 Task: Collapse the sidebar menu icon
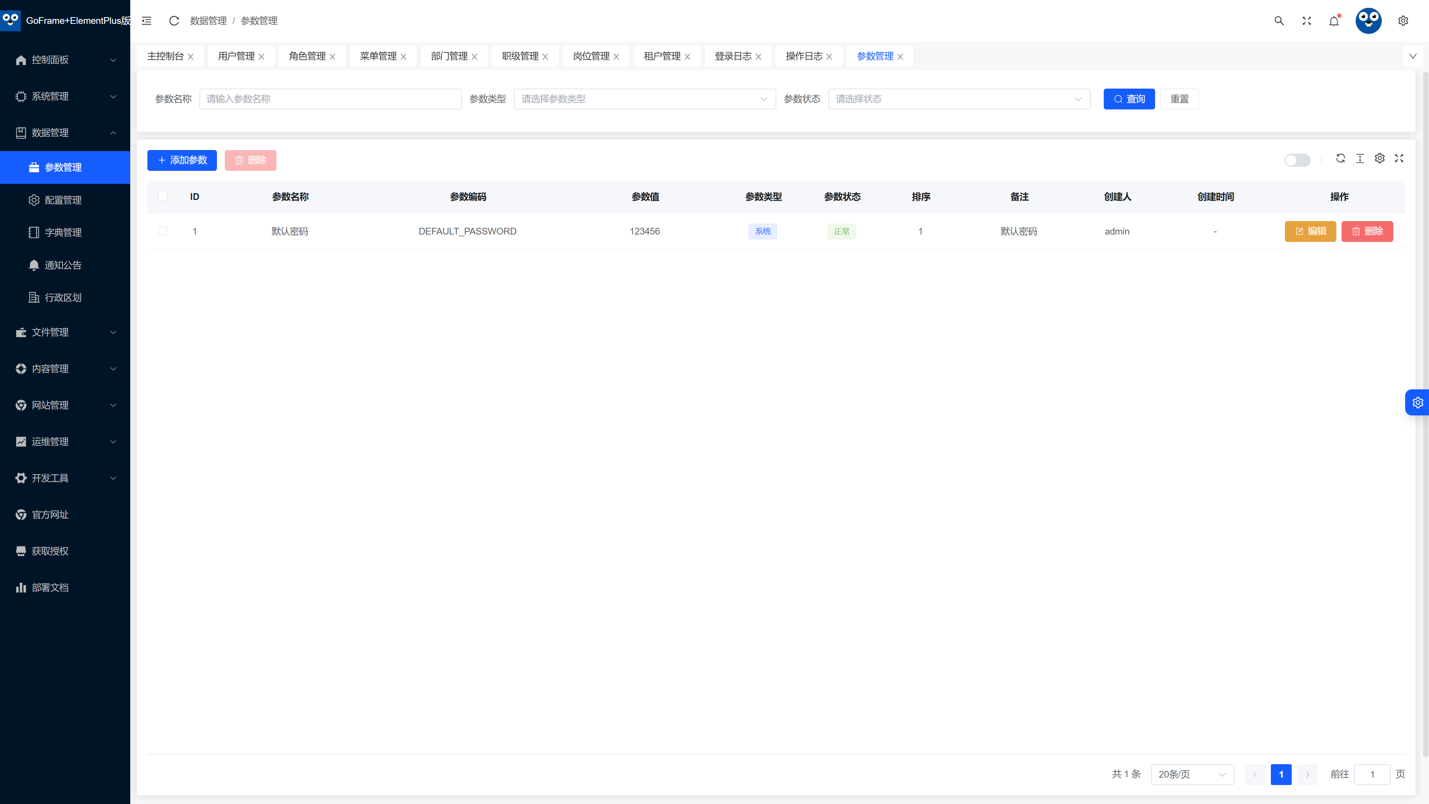[147, 20]
